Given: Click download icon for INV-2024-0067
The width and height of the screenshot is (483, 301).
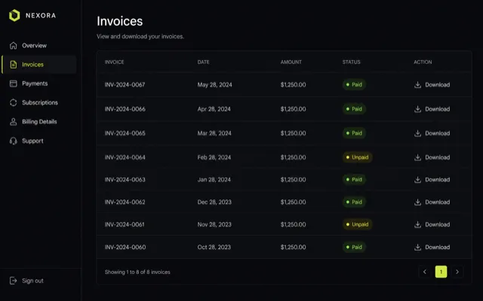Looking at the screenshot, I should [x=417, y=85].
